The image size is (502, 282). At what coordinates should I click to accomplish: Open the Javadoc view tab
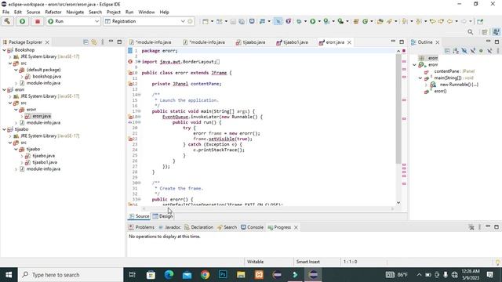(x=169, y=227)
